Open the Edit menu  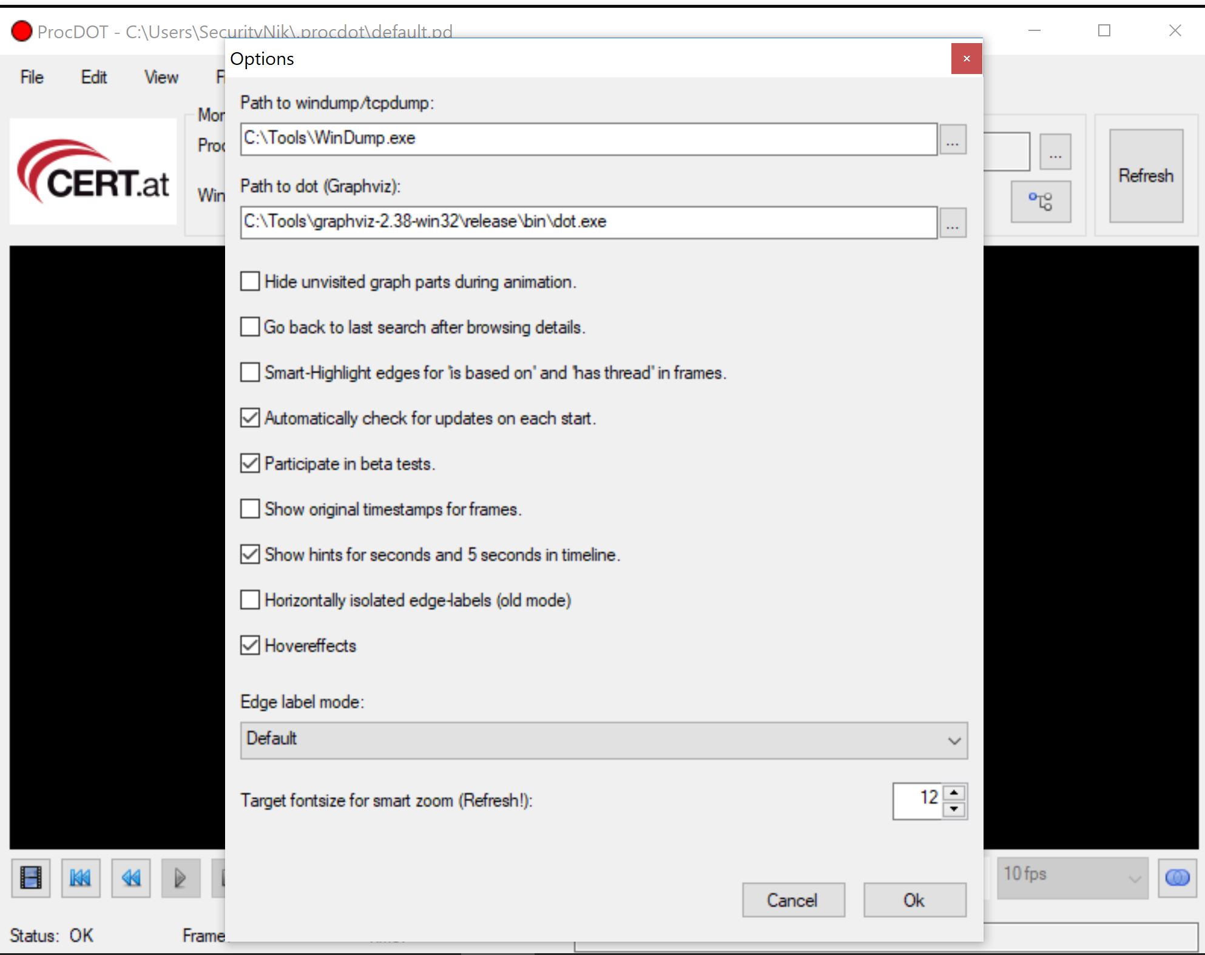point(94,77)
